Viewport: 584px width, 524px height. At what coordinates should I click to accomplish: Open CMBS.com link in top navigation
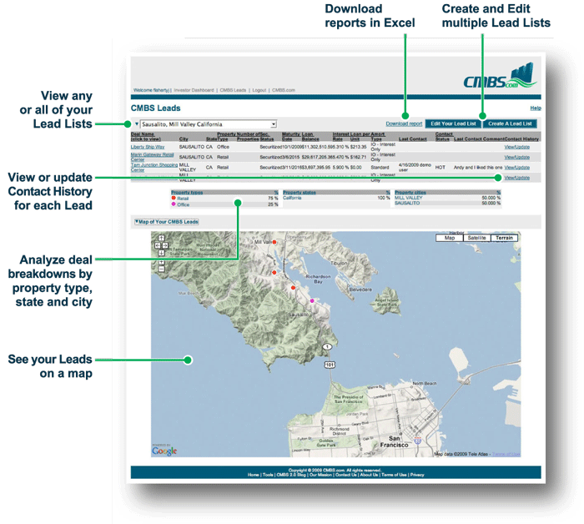(284, 90)
